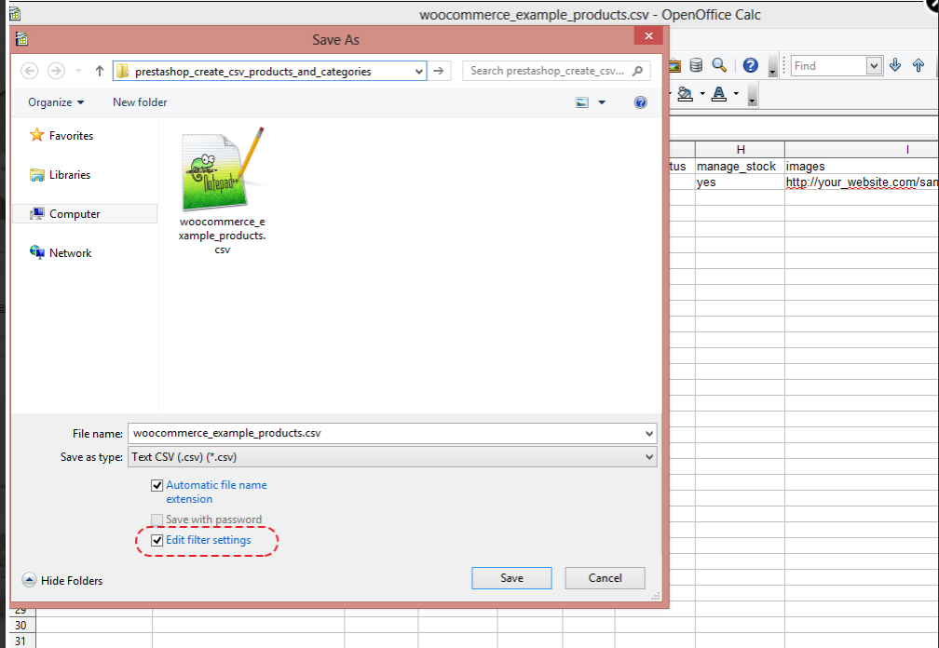Click the OpenOffice Calc window title icon

(15, 13)
